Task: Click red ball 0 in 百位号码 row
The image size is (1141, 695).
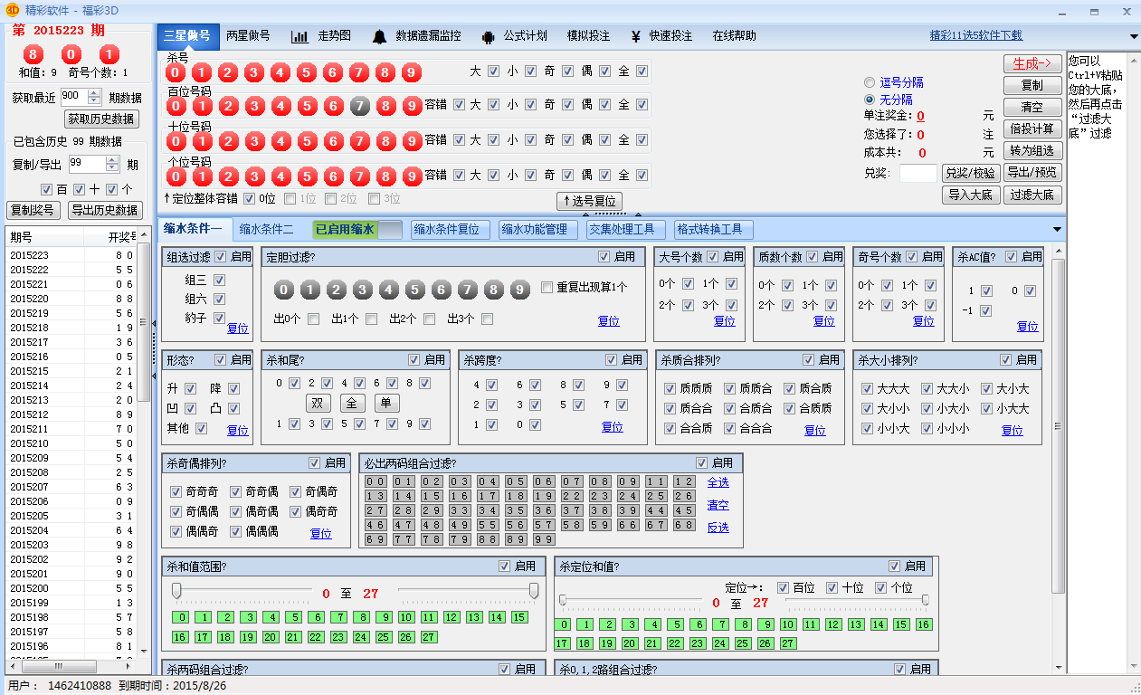Action: [x=176, y=106]
